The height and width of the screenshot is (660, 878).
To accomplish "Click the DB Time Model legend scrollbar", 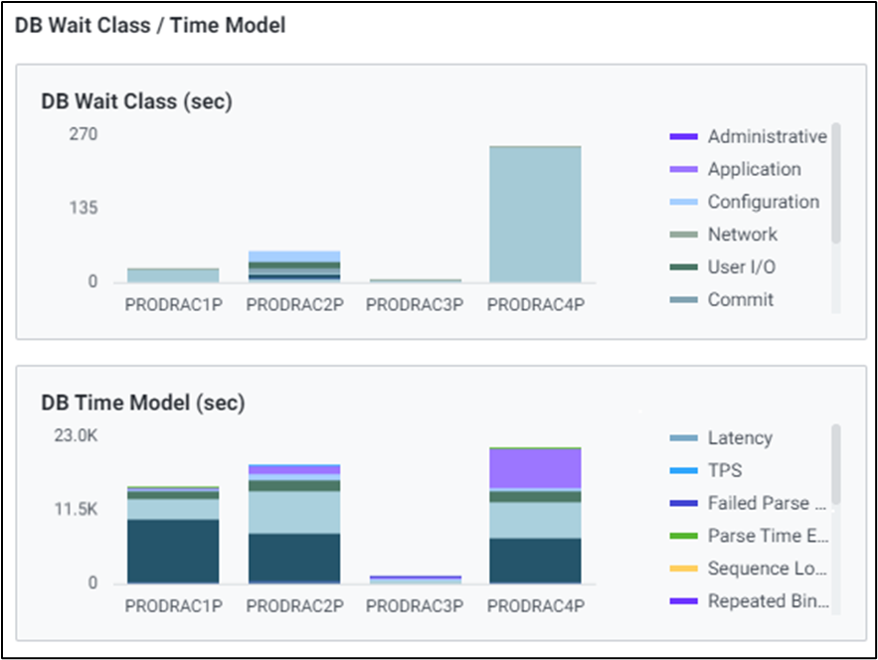I will tap(835, 465).
